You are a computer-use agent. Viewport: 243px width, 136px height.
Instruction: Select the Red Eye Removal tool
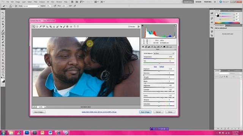coord(61,26)
